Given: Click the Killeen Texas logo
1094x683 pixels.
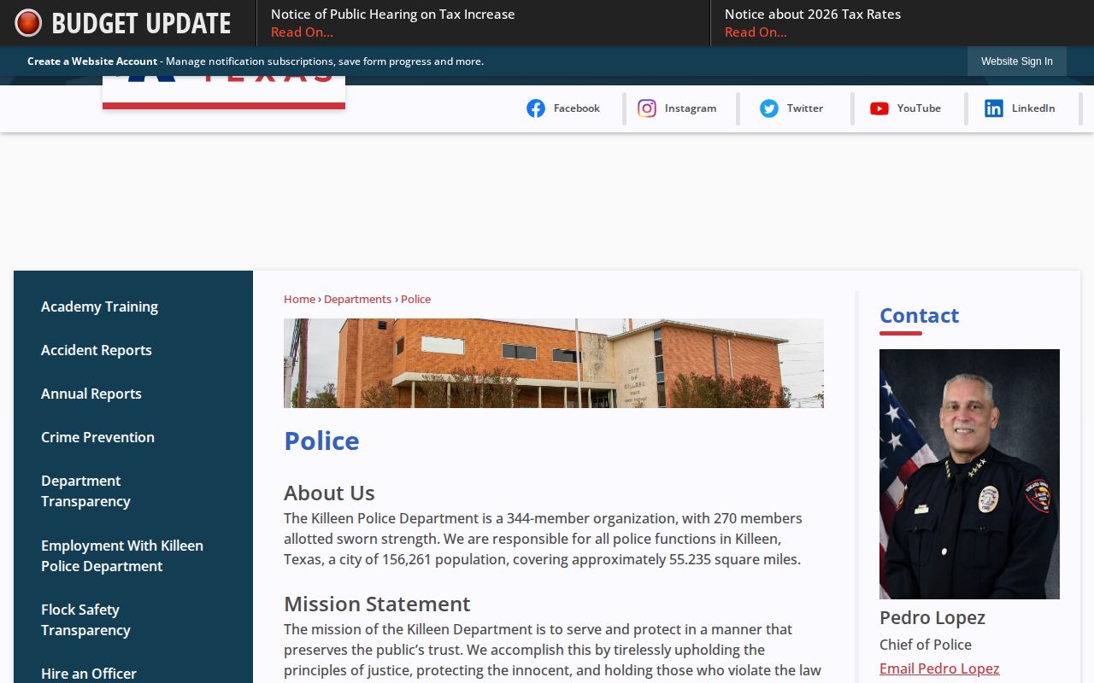Looking at the screenshot, I should click(224, 93).
